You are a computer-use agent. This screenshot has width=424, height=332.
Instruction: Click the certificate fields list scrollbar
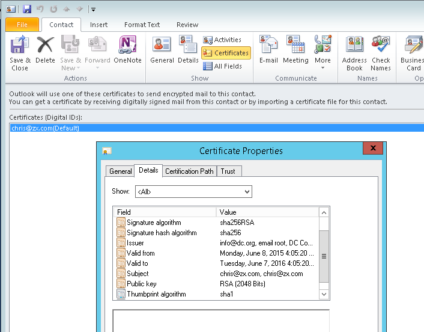(324, 256)
